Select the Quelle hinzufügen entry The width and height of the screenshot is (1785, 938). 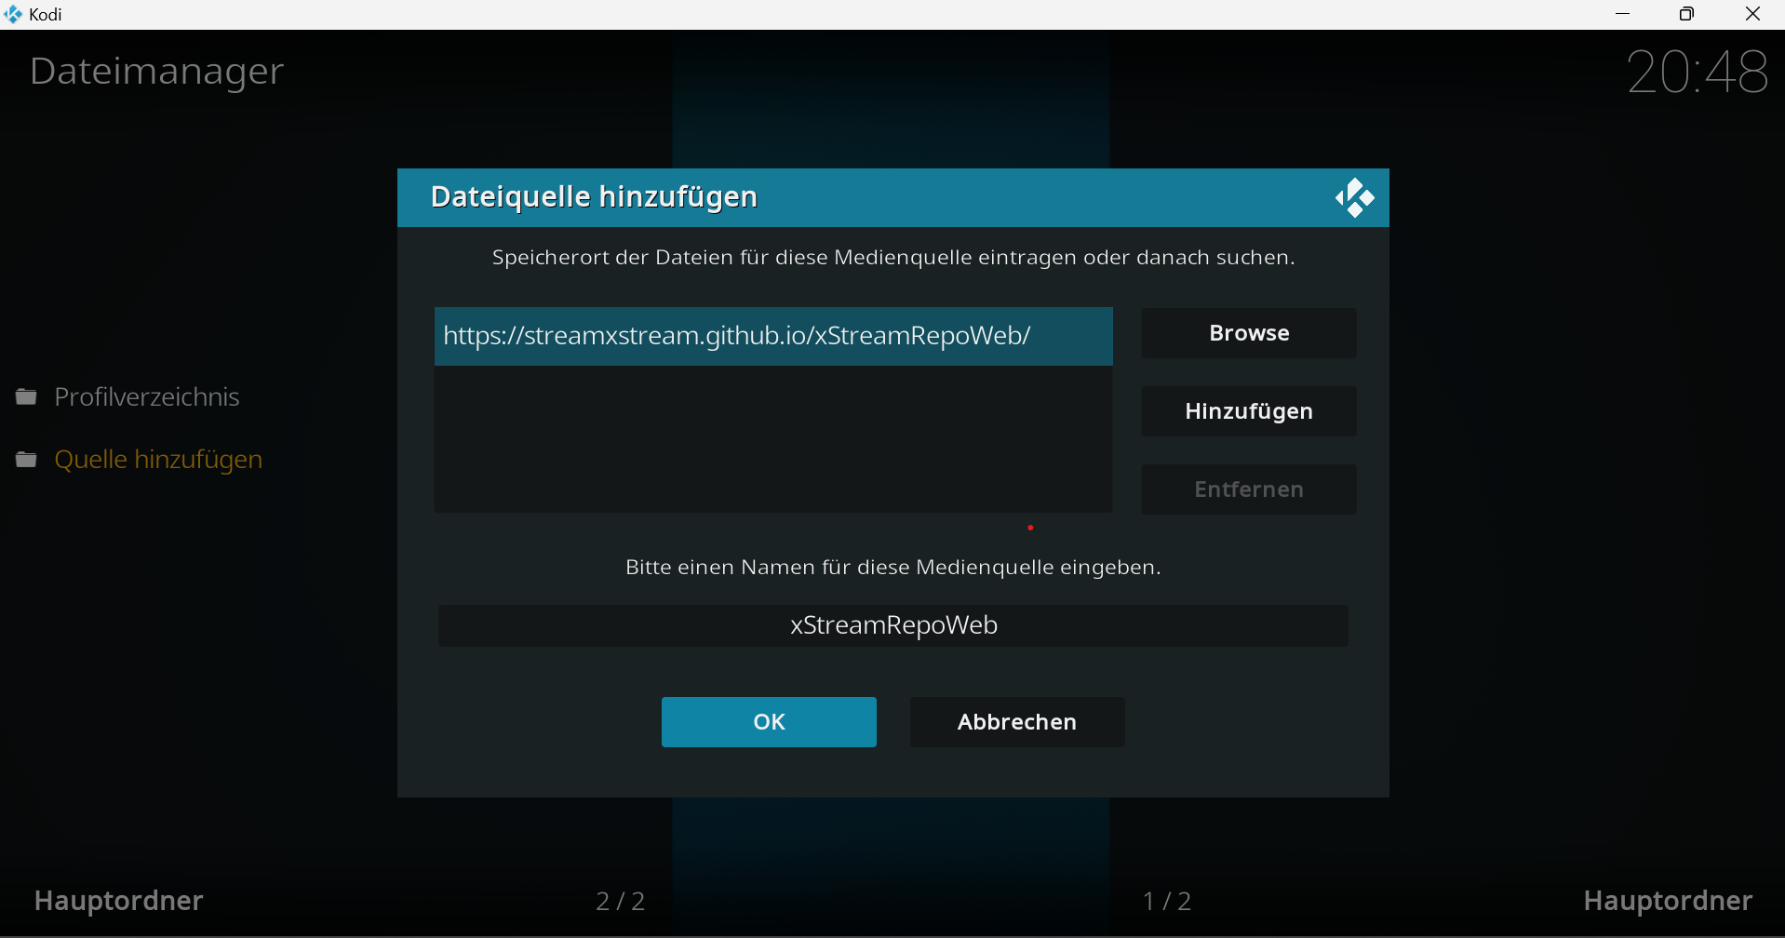[158, 460]
